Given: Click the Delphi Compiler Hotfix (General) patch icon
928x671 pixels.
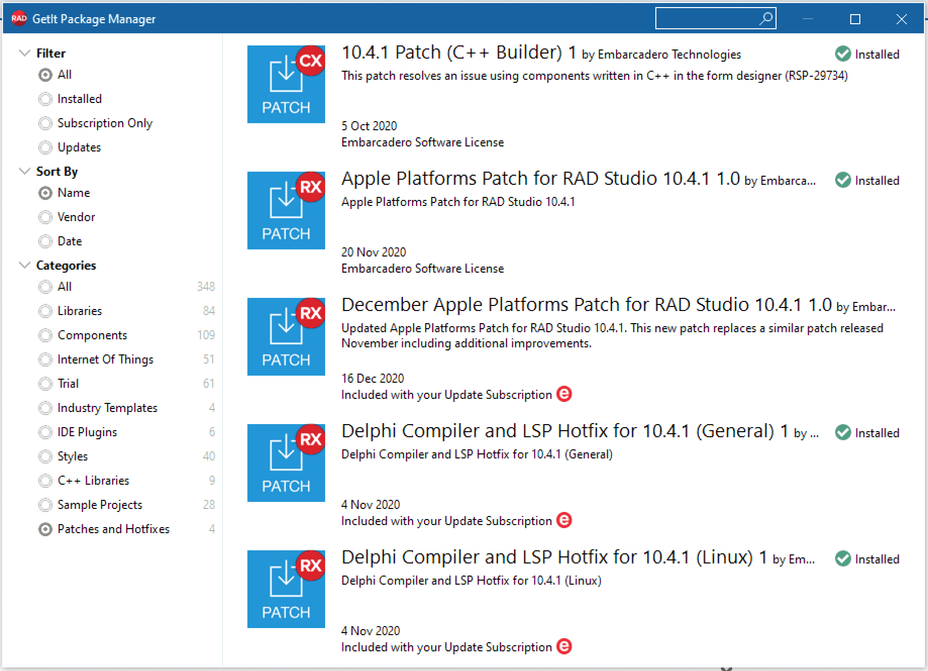Looking at the screenshot, I should 286,463.
